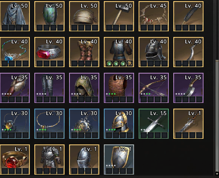Select the Lv. 50 blue cloak
219x178 pixels.
click(15, 16)
